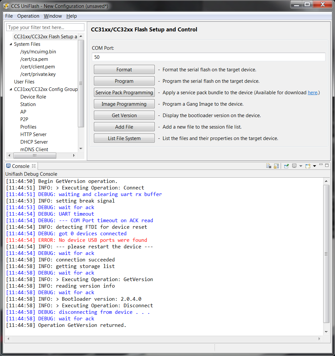335x356 pixels.
Task: Click the Add File button
Action: pyautogui.click(x=124, y=127)
